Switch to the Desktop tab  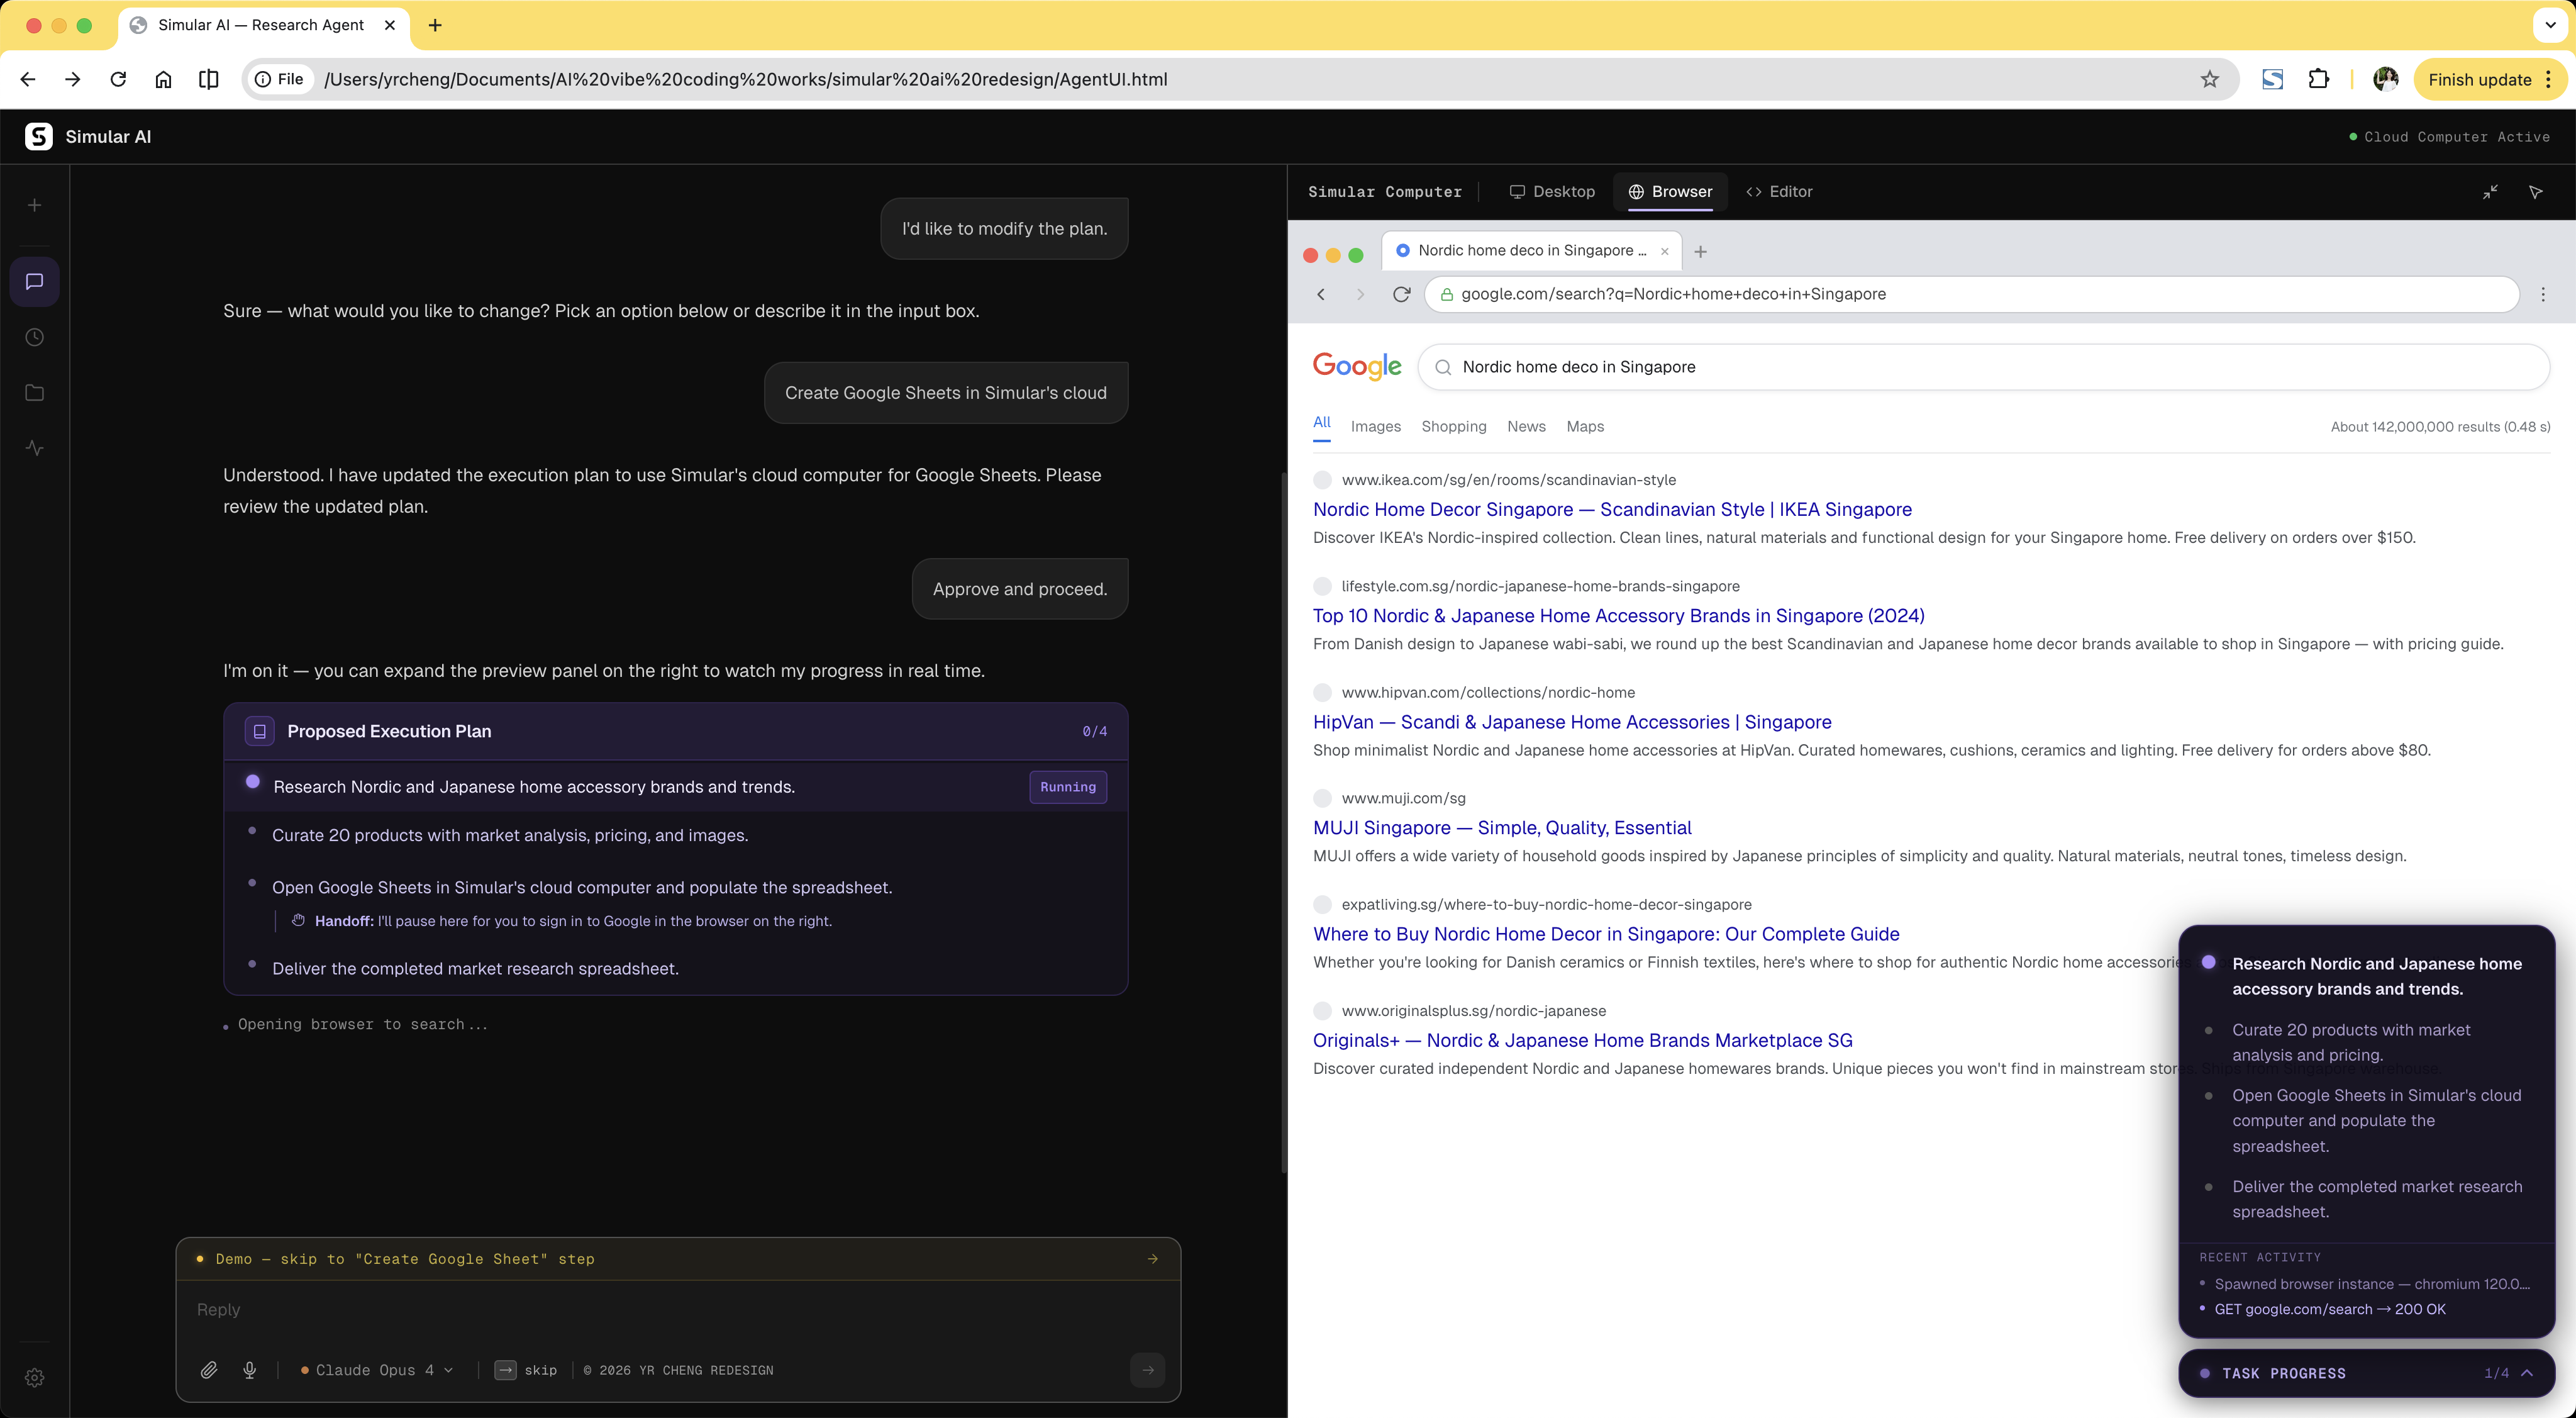1552,192
